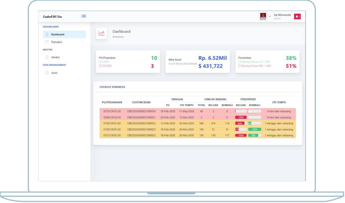This screenshot has height=203, width=345.
Task: Toggle the hamburger sidebar menu icon
Action: point(83,16)
